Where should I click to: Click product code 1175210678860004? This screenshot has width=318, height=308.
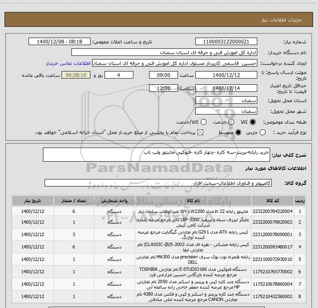(273, 284)
